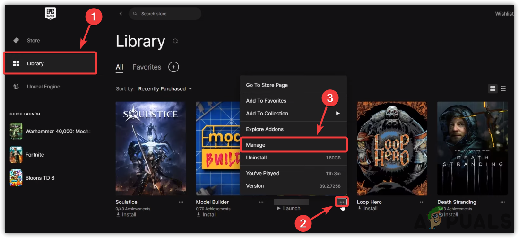Install Soulstice
This screenshot has height=238, width=519.
pos(126,214)
